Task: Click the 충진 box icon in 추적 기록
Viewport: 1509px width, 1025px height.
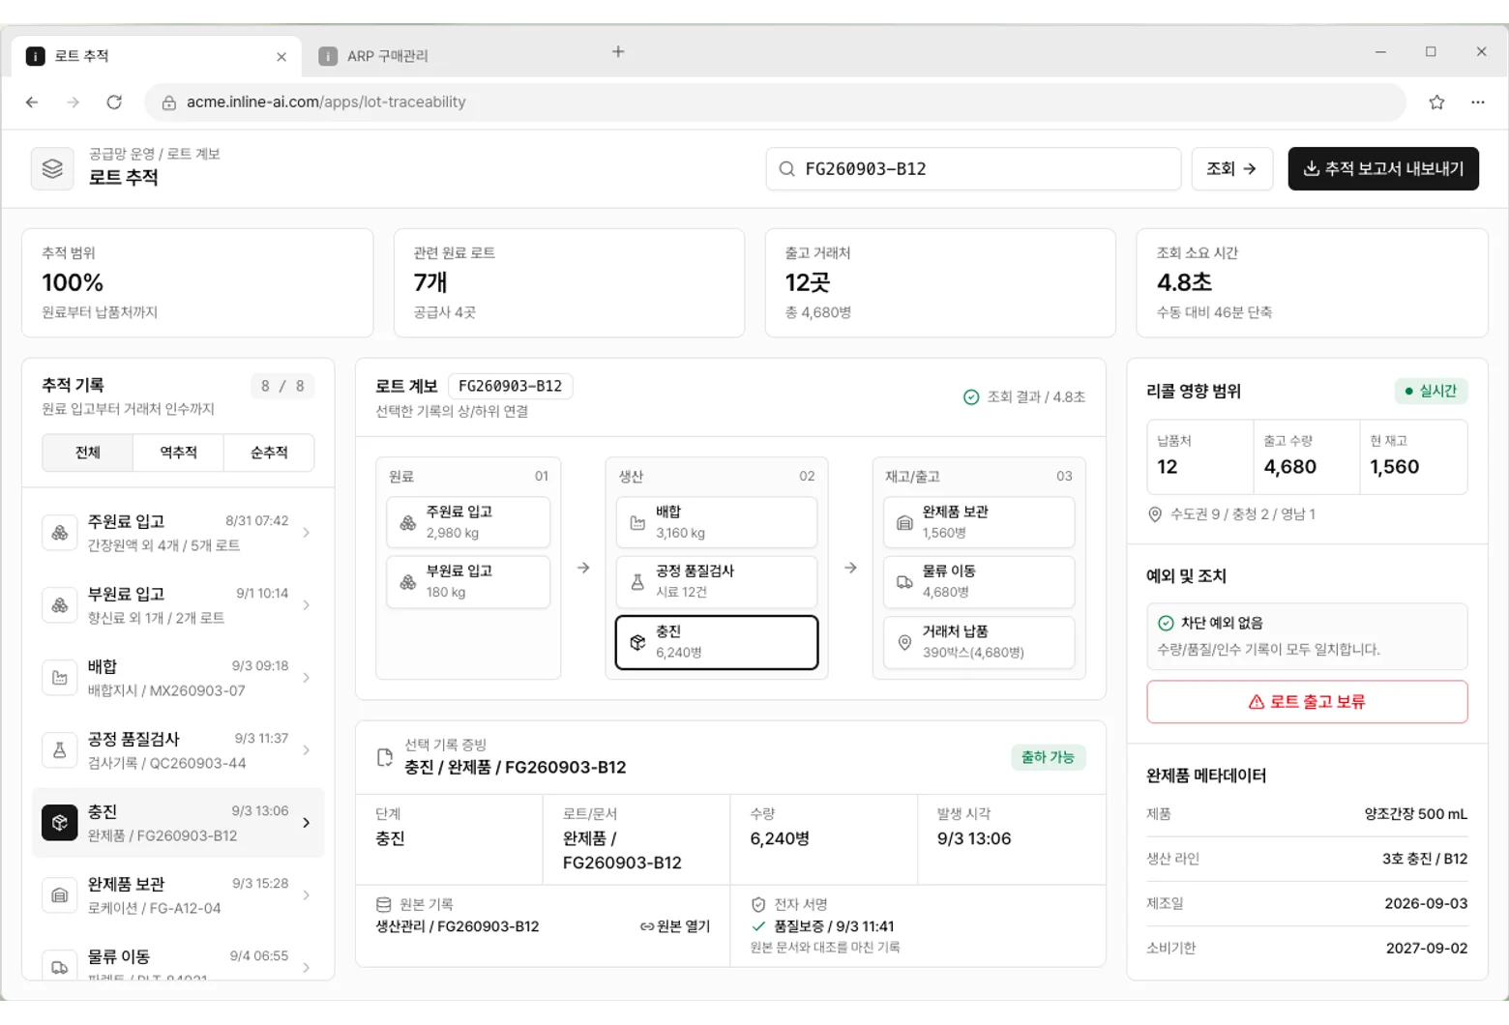Action: (60, 823)
